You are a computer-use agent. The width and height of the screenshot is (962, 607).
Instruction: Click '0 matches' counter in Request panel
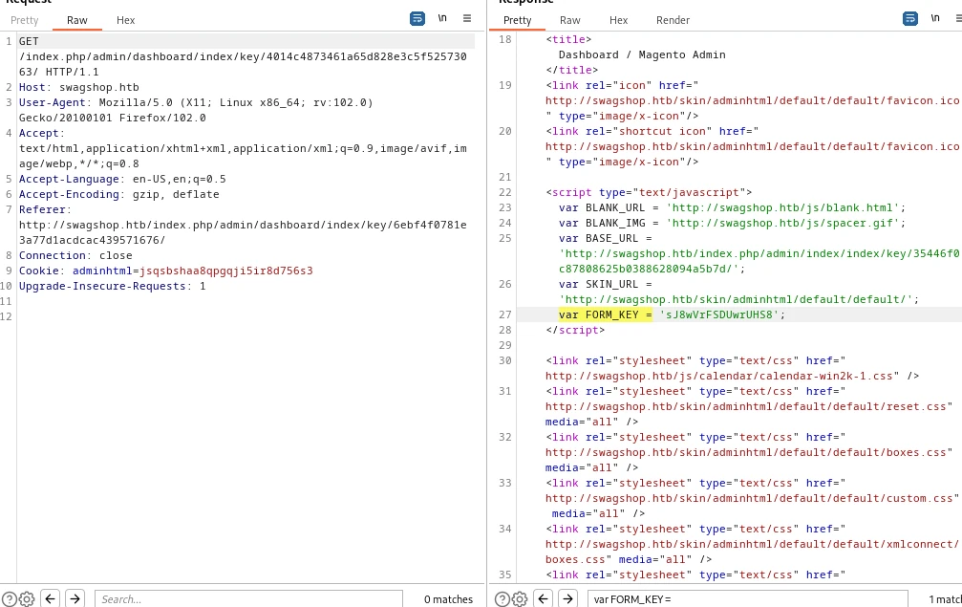(x=448, y=599)
